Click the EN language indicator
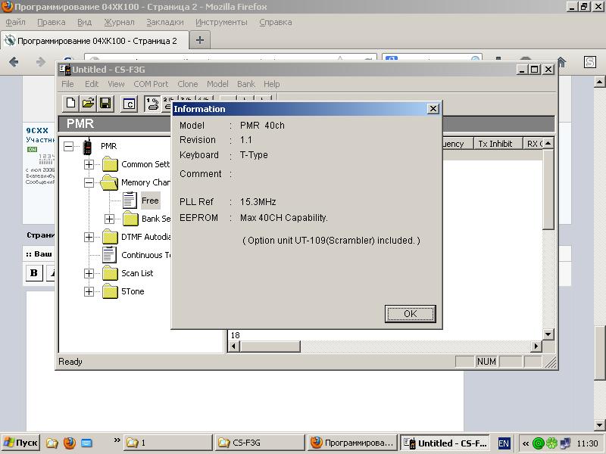The width and height of the screenshot is (606, 454). point(504,443)
